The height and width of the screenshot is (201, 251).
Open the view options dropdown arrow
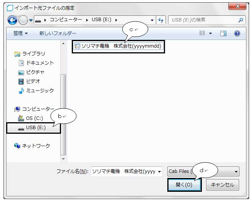point(210,33)
